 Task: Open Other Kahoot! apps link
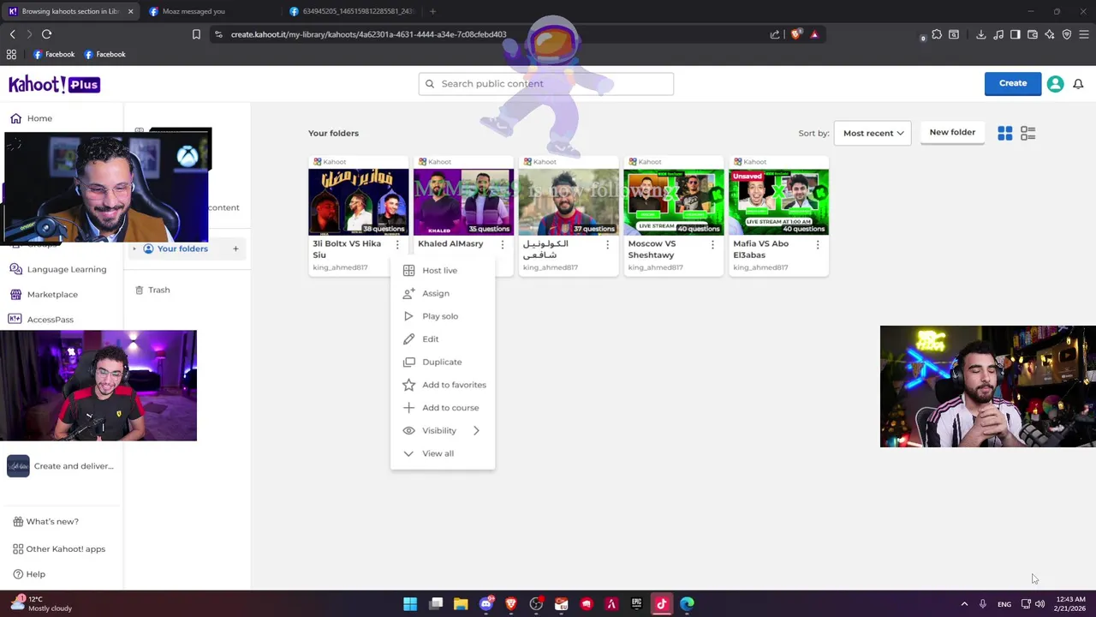59,549
